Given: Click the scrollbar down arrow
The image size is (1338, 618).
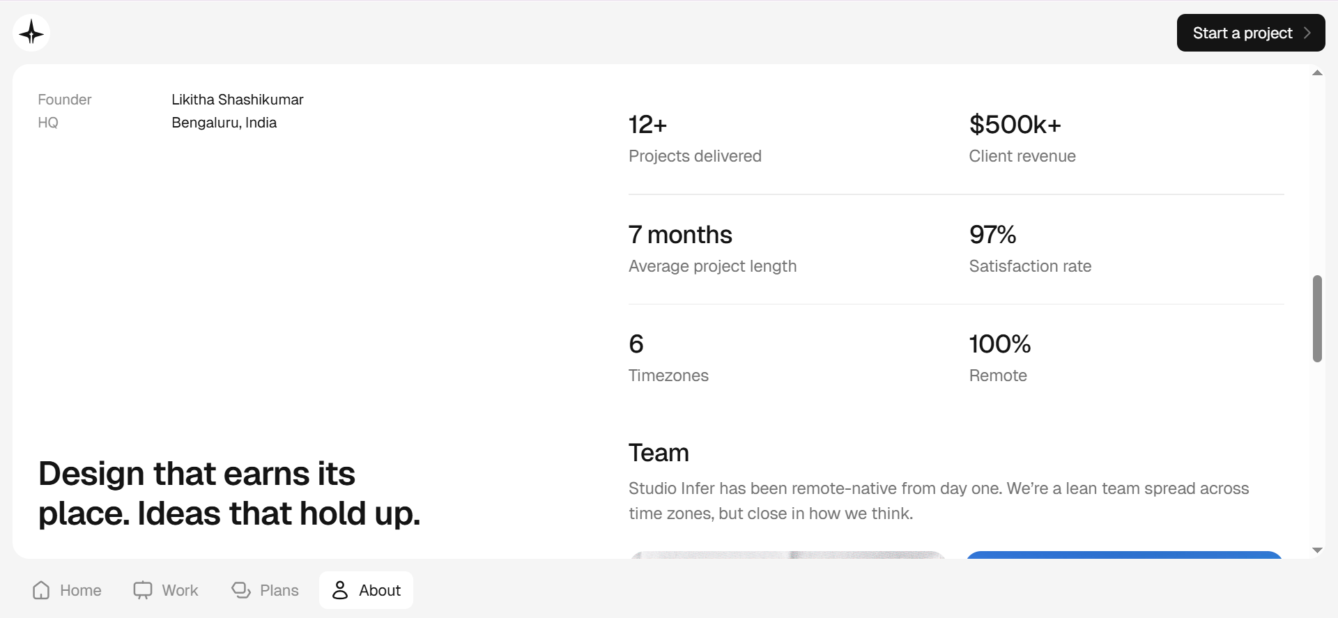Looking at the screenshot, I should pos(1317,550).
